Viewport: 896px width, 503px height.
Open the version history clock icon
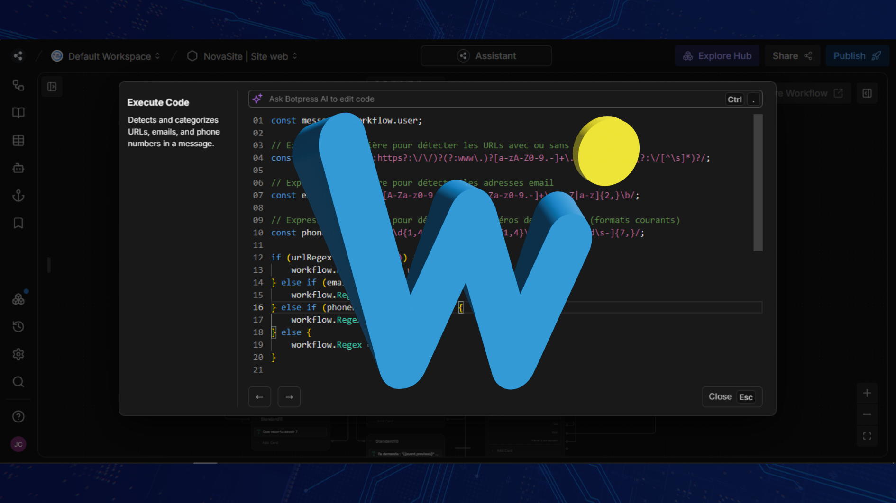(18, 326)
